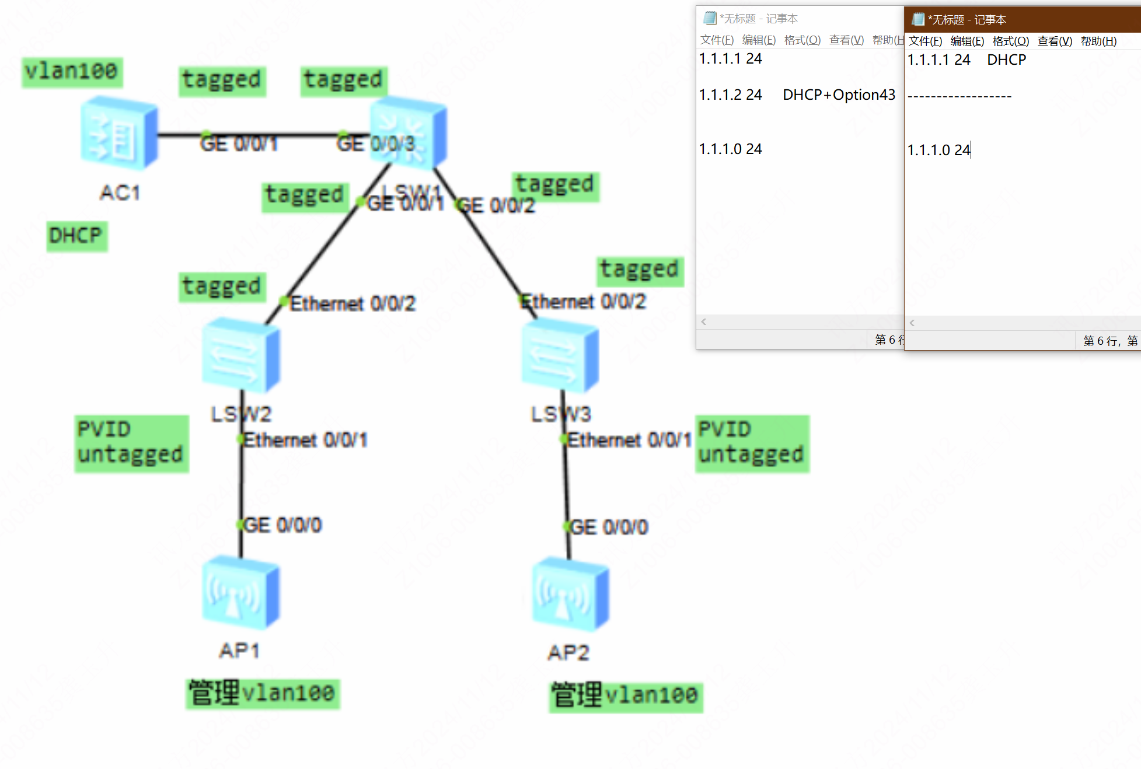This screenshot has width=1141, height=769.
Task: Open 编辑(E) menu in back Notepad
Action: (759, 40)
